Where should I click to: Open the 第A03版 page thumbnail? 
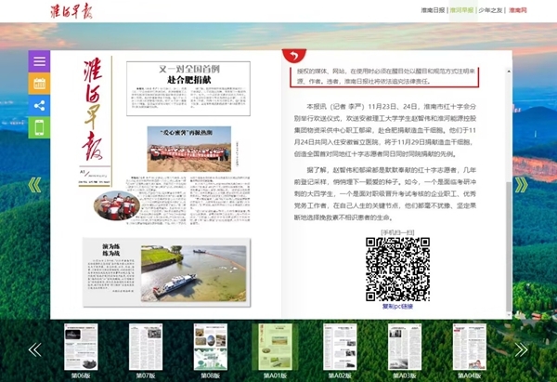click(x=405, y=347)
